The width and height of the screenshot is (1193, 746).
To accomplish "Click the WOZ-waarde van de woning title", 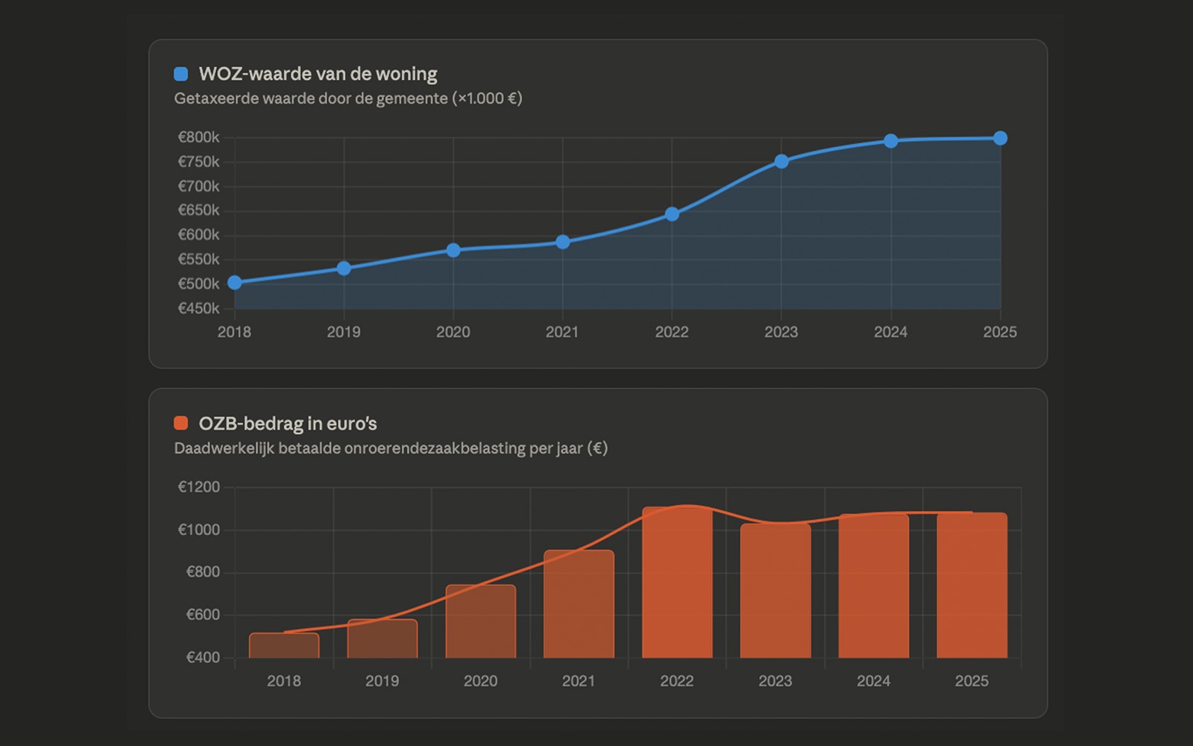I will click(x=318, y=74).
